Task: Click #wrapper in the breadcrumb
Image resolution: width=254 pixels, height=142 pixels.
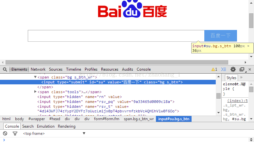Action: click(x=37, y=119)
